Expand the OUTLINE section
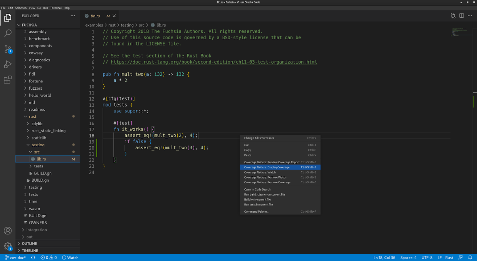This screenshot has height=261, width=477. [x=29, y=243]
